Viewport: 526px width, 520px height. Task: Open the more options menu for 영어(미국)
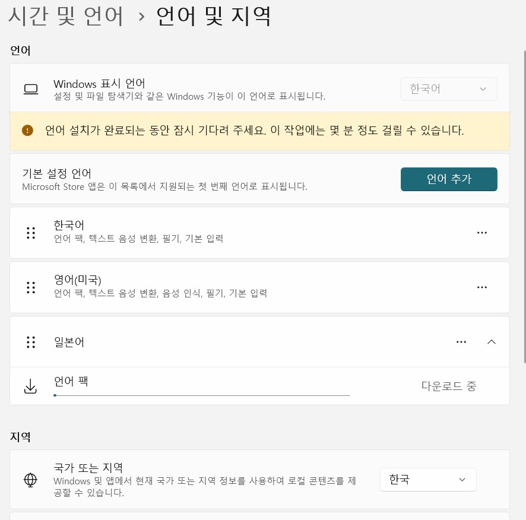pyautogui.click(x=481, y=287)
